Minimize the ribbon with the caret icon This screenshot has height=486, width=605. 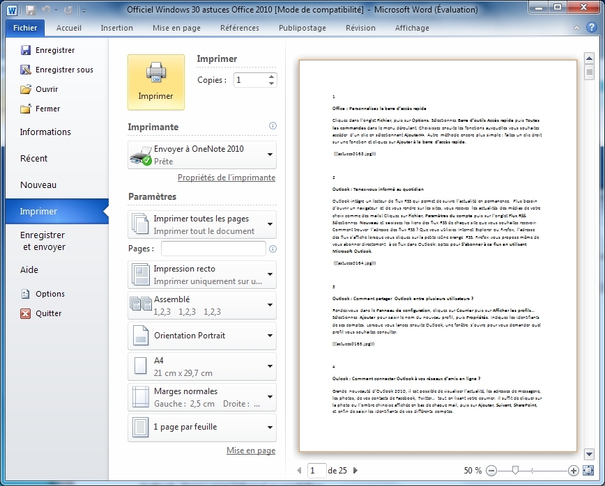576,28
